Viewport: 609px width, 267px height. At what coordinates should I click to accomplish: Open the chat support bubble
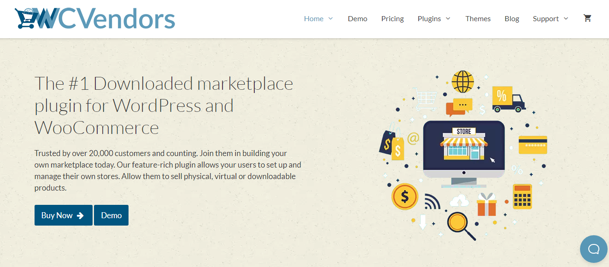click(594, 249)
